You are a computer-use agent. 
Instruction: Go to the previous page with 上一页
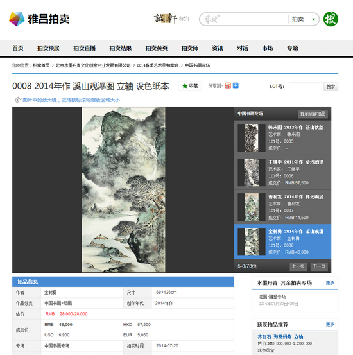coord(298,266)
